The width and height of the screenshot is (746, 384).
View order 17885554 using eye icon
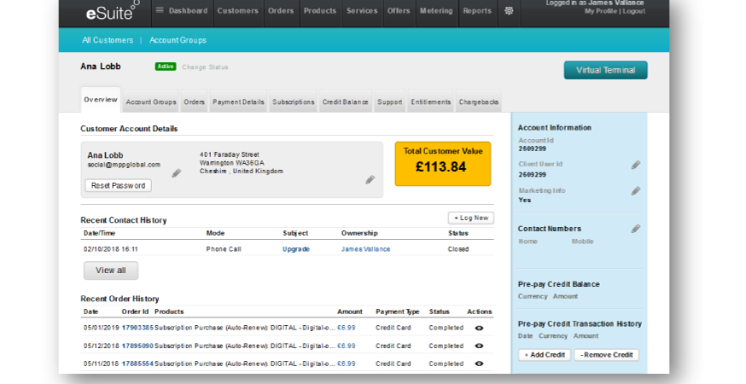(479, 364)
